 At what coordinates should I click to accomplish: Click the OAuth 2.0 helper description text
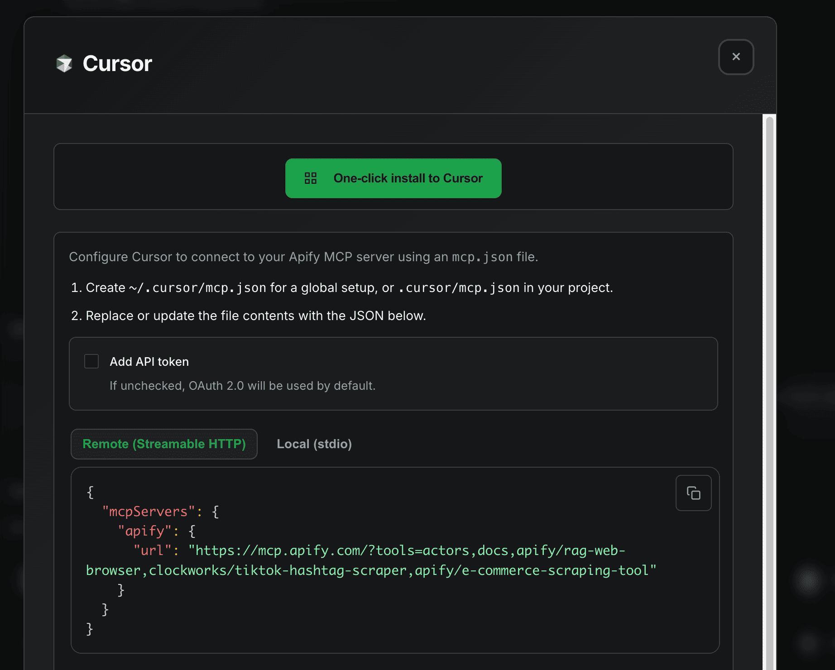pyautogui.click(x=242, y=386)
